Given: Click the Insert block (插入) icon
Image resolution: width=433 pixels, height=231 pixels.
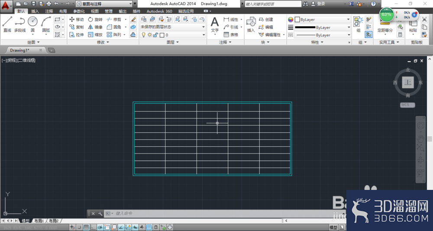Looking at the screenshot, I should (251, 24).
